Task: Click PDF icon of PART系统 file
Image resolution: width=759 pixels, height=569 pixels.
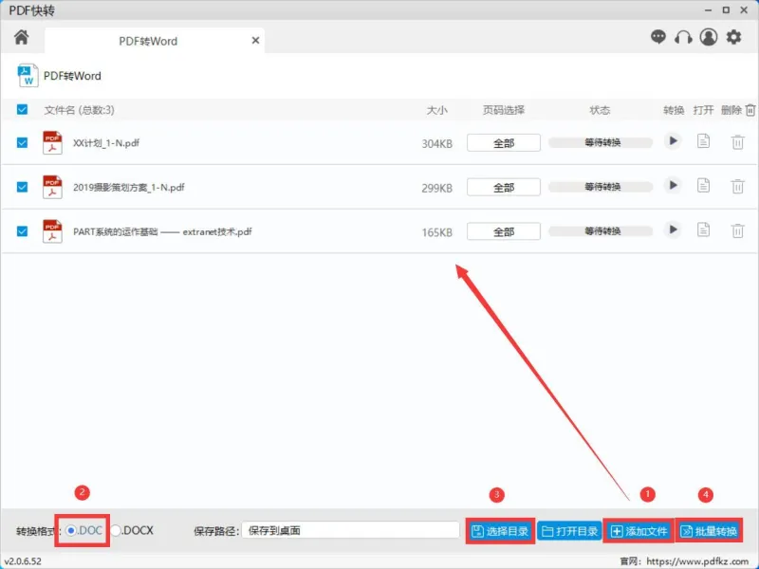Action: click(x=52, y=231)
